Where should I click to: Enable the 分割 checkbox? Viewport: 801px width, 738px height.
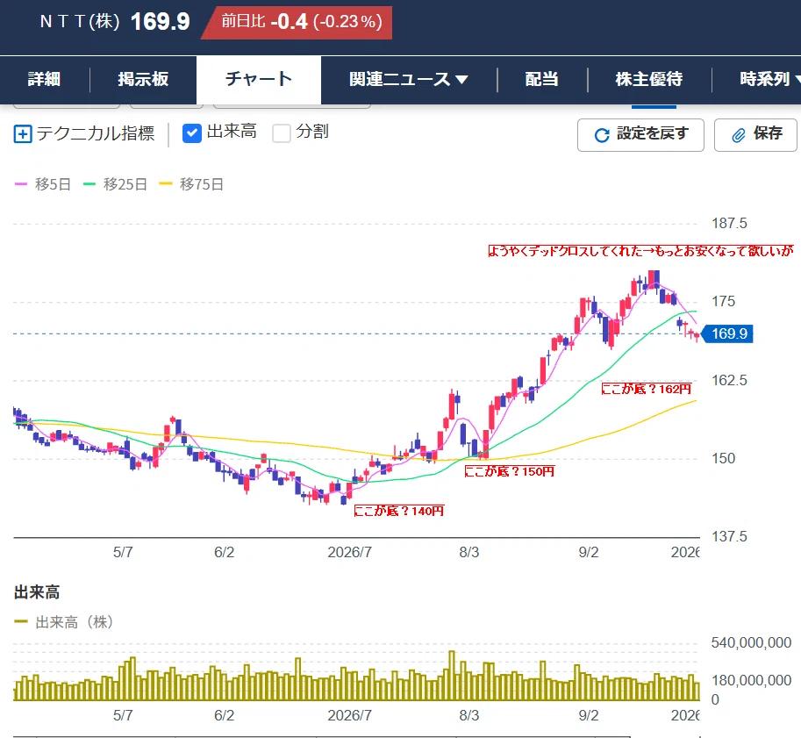pyautogui.click(x=282, y=133)
